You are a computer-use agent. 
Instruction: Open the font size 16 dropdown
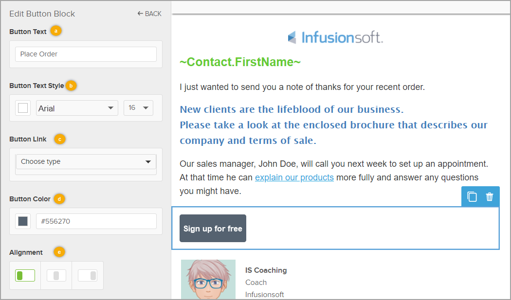pos(138,108)
